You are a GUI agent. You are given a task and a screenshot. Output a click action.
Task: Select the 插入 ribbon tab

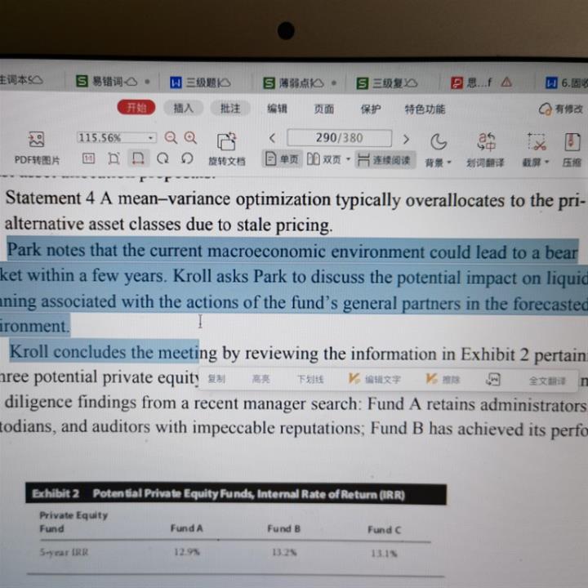click(x=184, y=108)
